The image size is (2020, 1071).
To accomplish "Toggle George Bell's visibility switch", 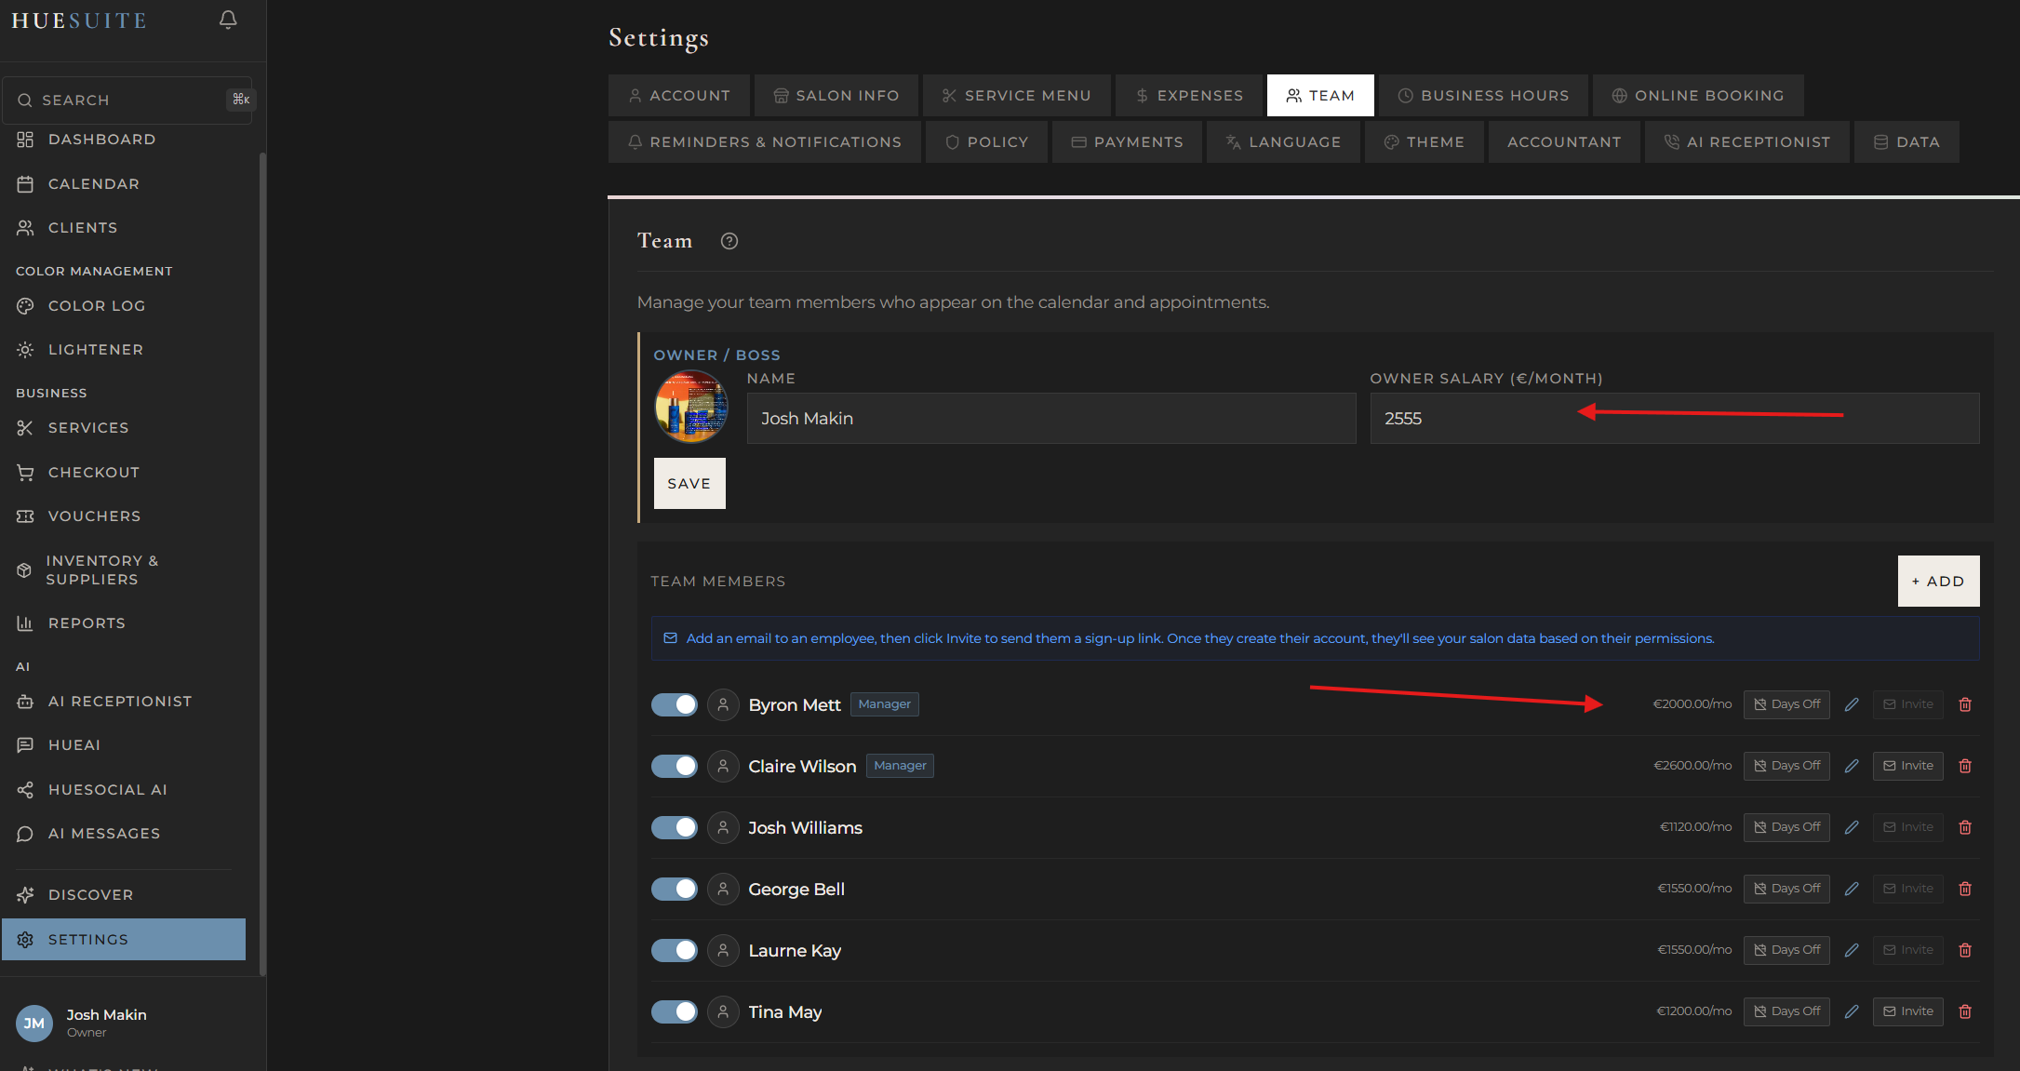I will 674,889.
